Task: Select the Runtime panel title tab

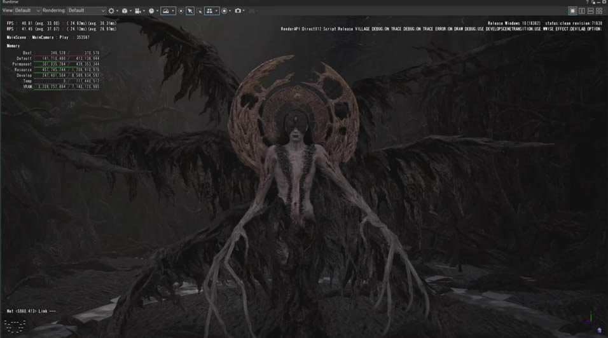Action: pyautogui.click(x=10, y=3)
